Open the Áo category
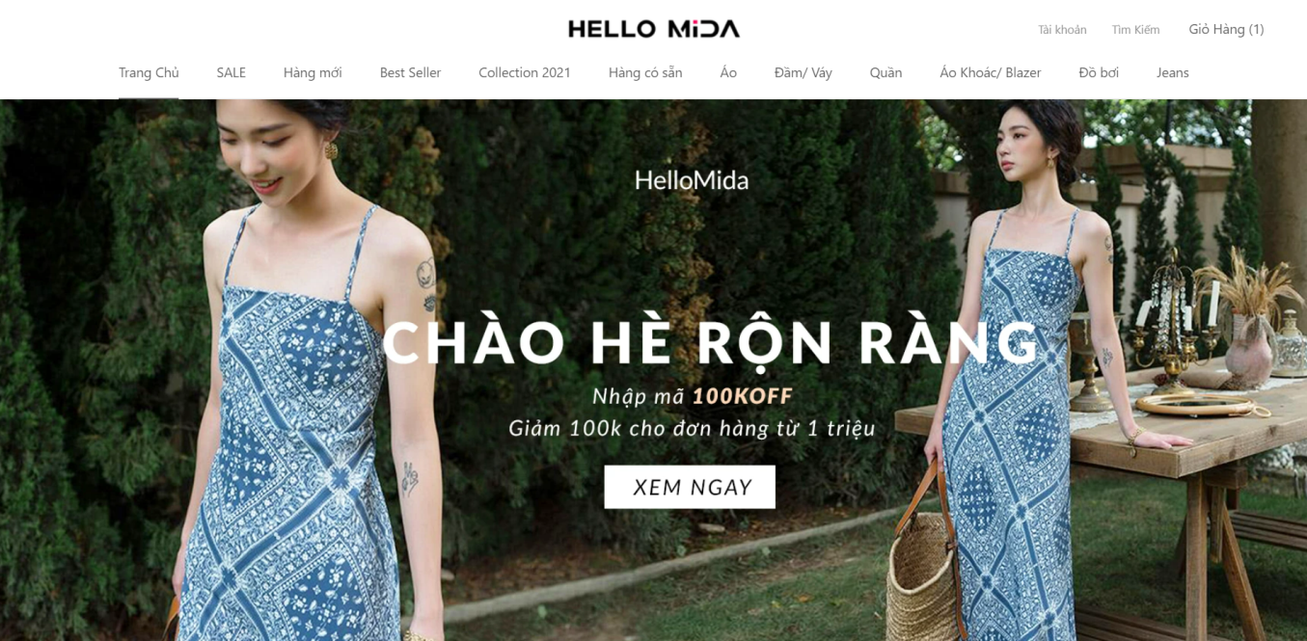The width and height of the screenshot is (1307, 641). click(728, 72)
